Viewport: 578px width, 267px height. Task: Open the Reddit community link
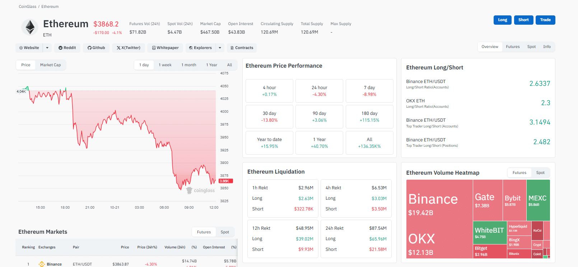coord(67,48)
